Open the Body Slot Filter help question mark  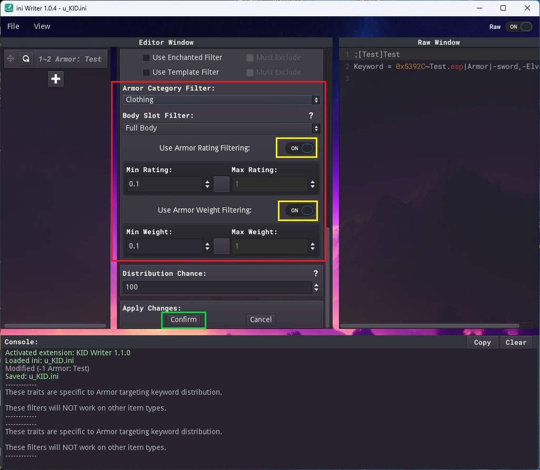pos(311,115)
